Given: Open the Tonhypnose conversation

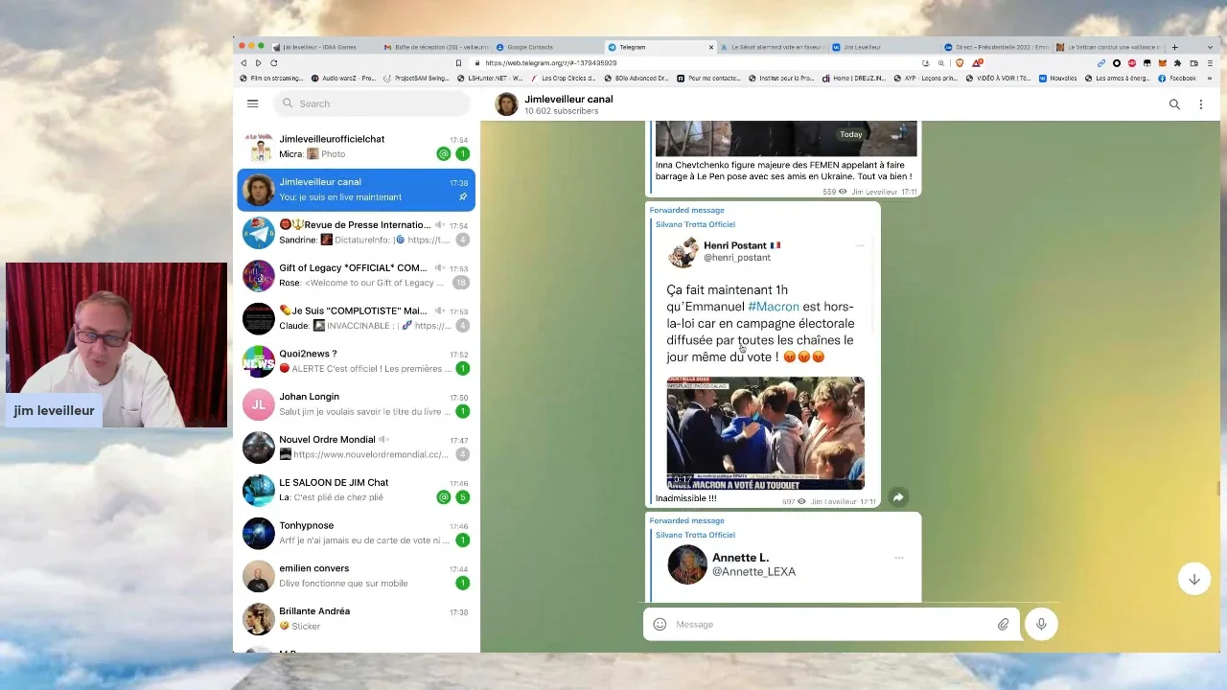Looking at the screenshot, I should tap(356, 533).
